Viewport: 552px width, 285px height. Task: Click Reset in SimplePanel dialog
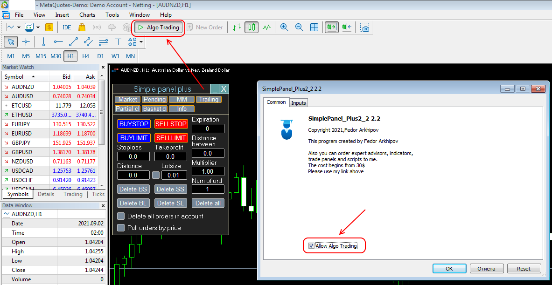point(524,269)
